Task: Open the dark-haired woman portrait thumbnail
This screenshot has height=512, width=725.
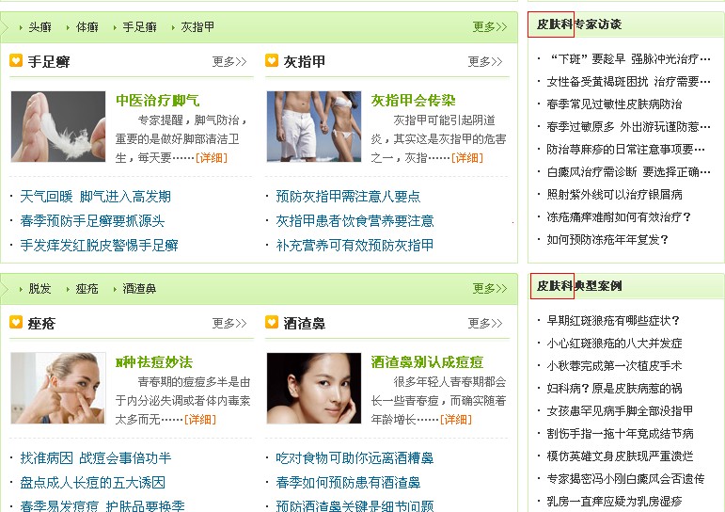Action: coord(314,388)
